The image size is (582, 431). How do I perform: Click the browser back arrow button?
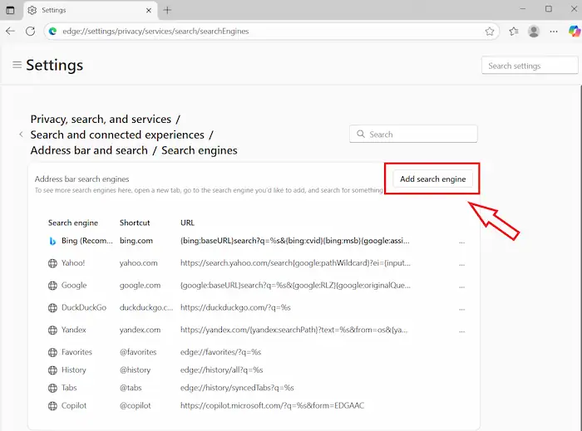(11, 32)
